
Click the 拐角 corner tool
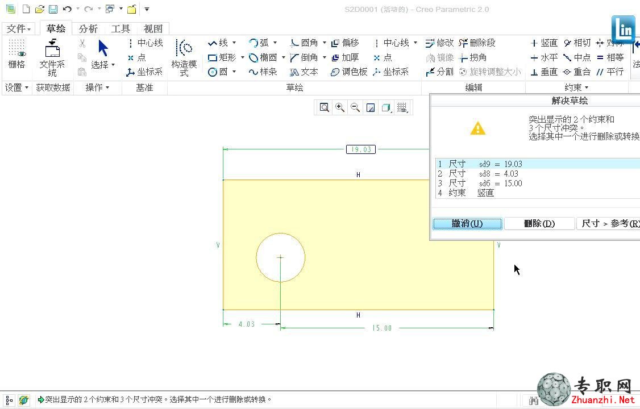point(473,57)
